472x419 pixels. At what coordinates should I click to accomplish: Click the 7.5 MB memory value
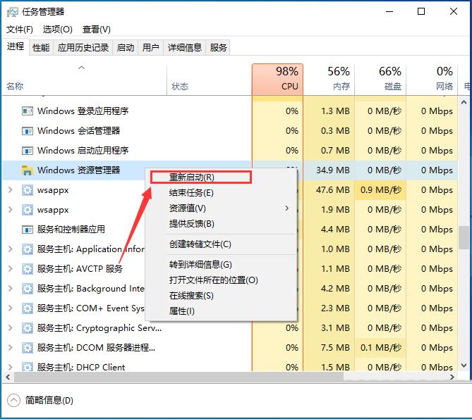[335, 348]
